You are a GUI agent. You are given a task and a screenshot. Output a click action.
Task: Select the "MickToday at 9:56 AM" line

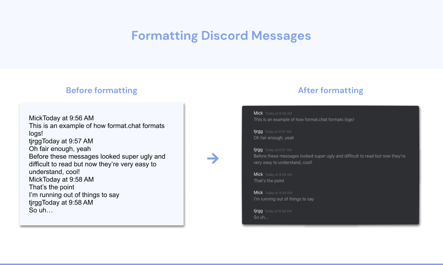(61, 118)
